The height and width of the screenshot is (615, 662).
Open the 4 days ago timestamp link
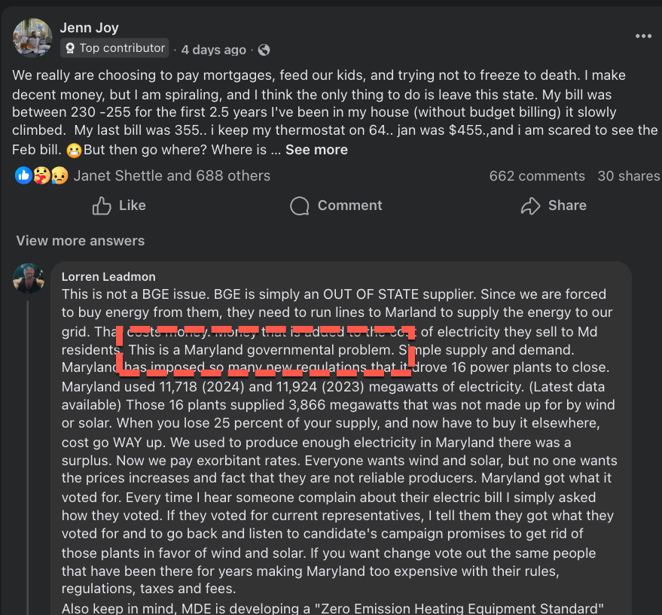point(214,50)
